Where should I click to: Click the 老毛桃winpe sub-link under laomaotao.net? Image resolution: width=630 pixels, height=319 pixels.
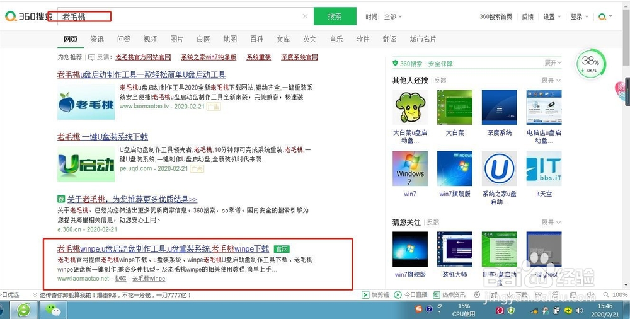(149, 279)
